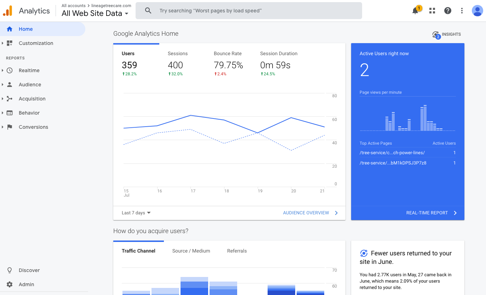
Task: Open the three-dot more options menu
Action: 462,11
